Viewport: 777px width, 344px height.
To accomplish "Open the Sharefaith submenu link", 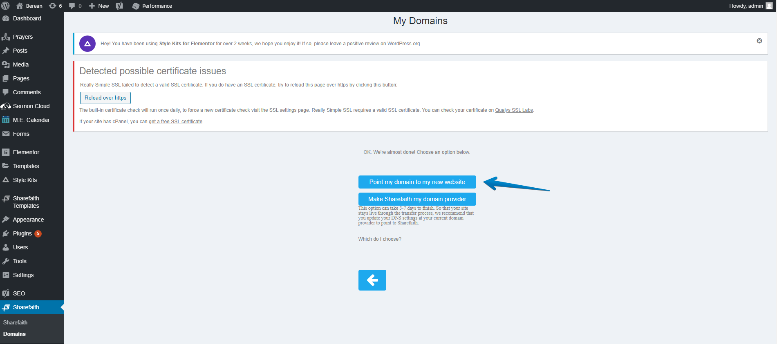I will (15, 322).
